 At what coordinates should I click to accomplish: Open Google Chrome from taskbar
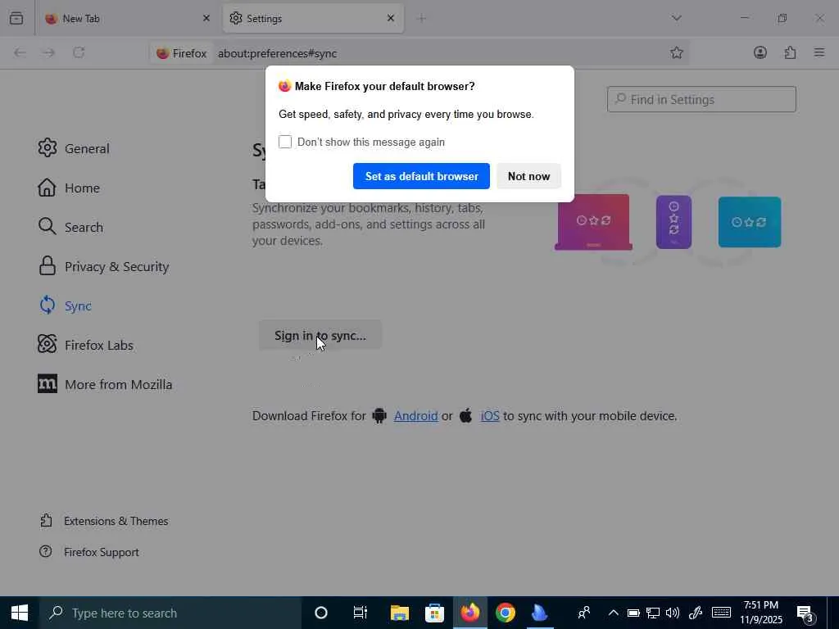click(505, 613)
